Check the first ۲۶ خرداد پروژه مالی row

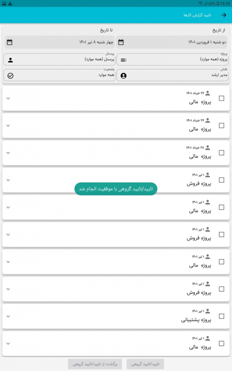pyautogui.click(x=221, y=98)
